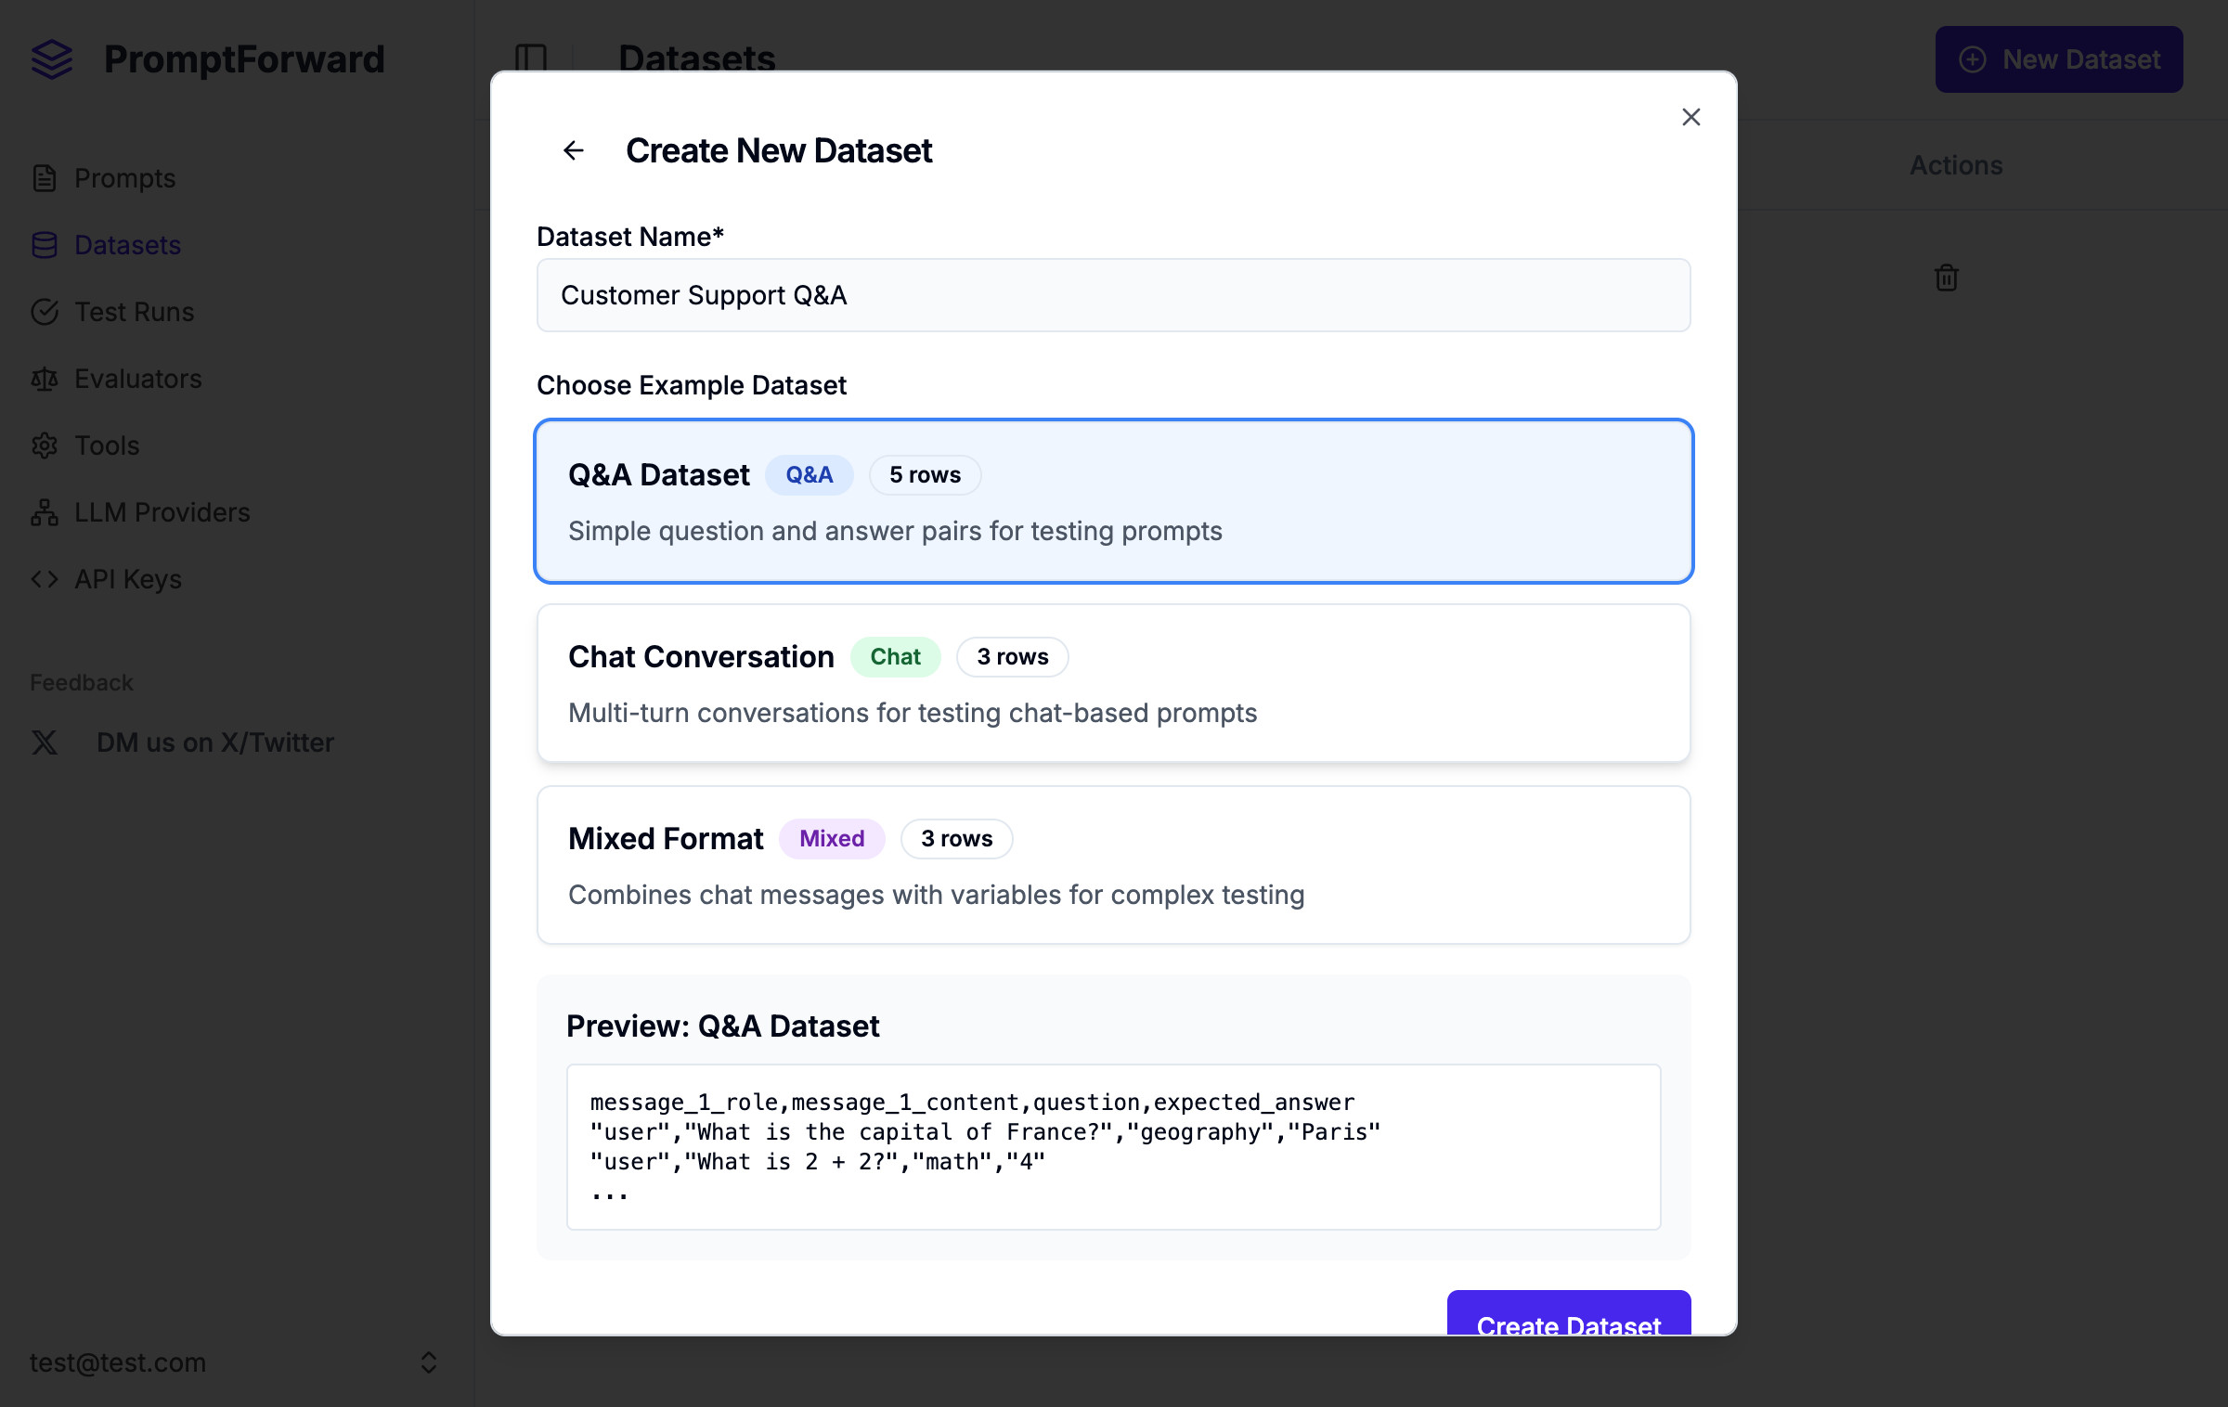
Task: Click the X/Twitter icon in Feedback section
Action: tap(45, 742)
